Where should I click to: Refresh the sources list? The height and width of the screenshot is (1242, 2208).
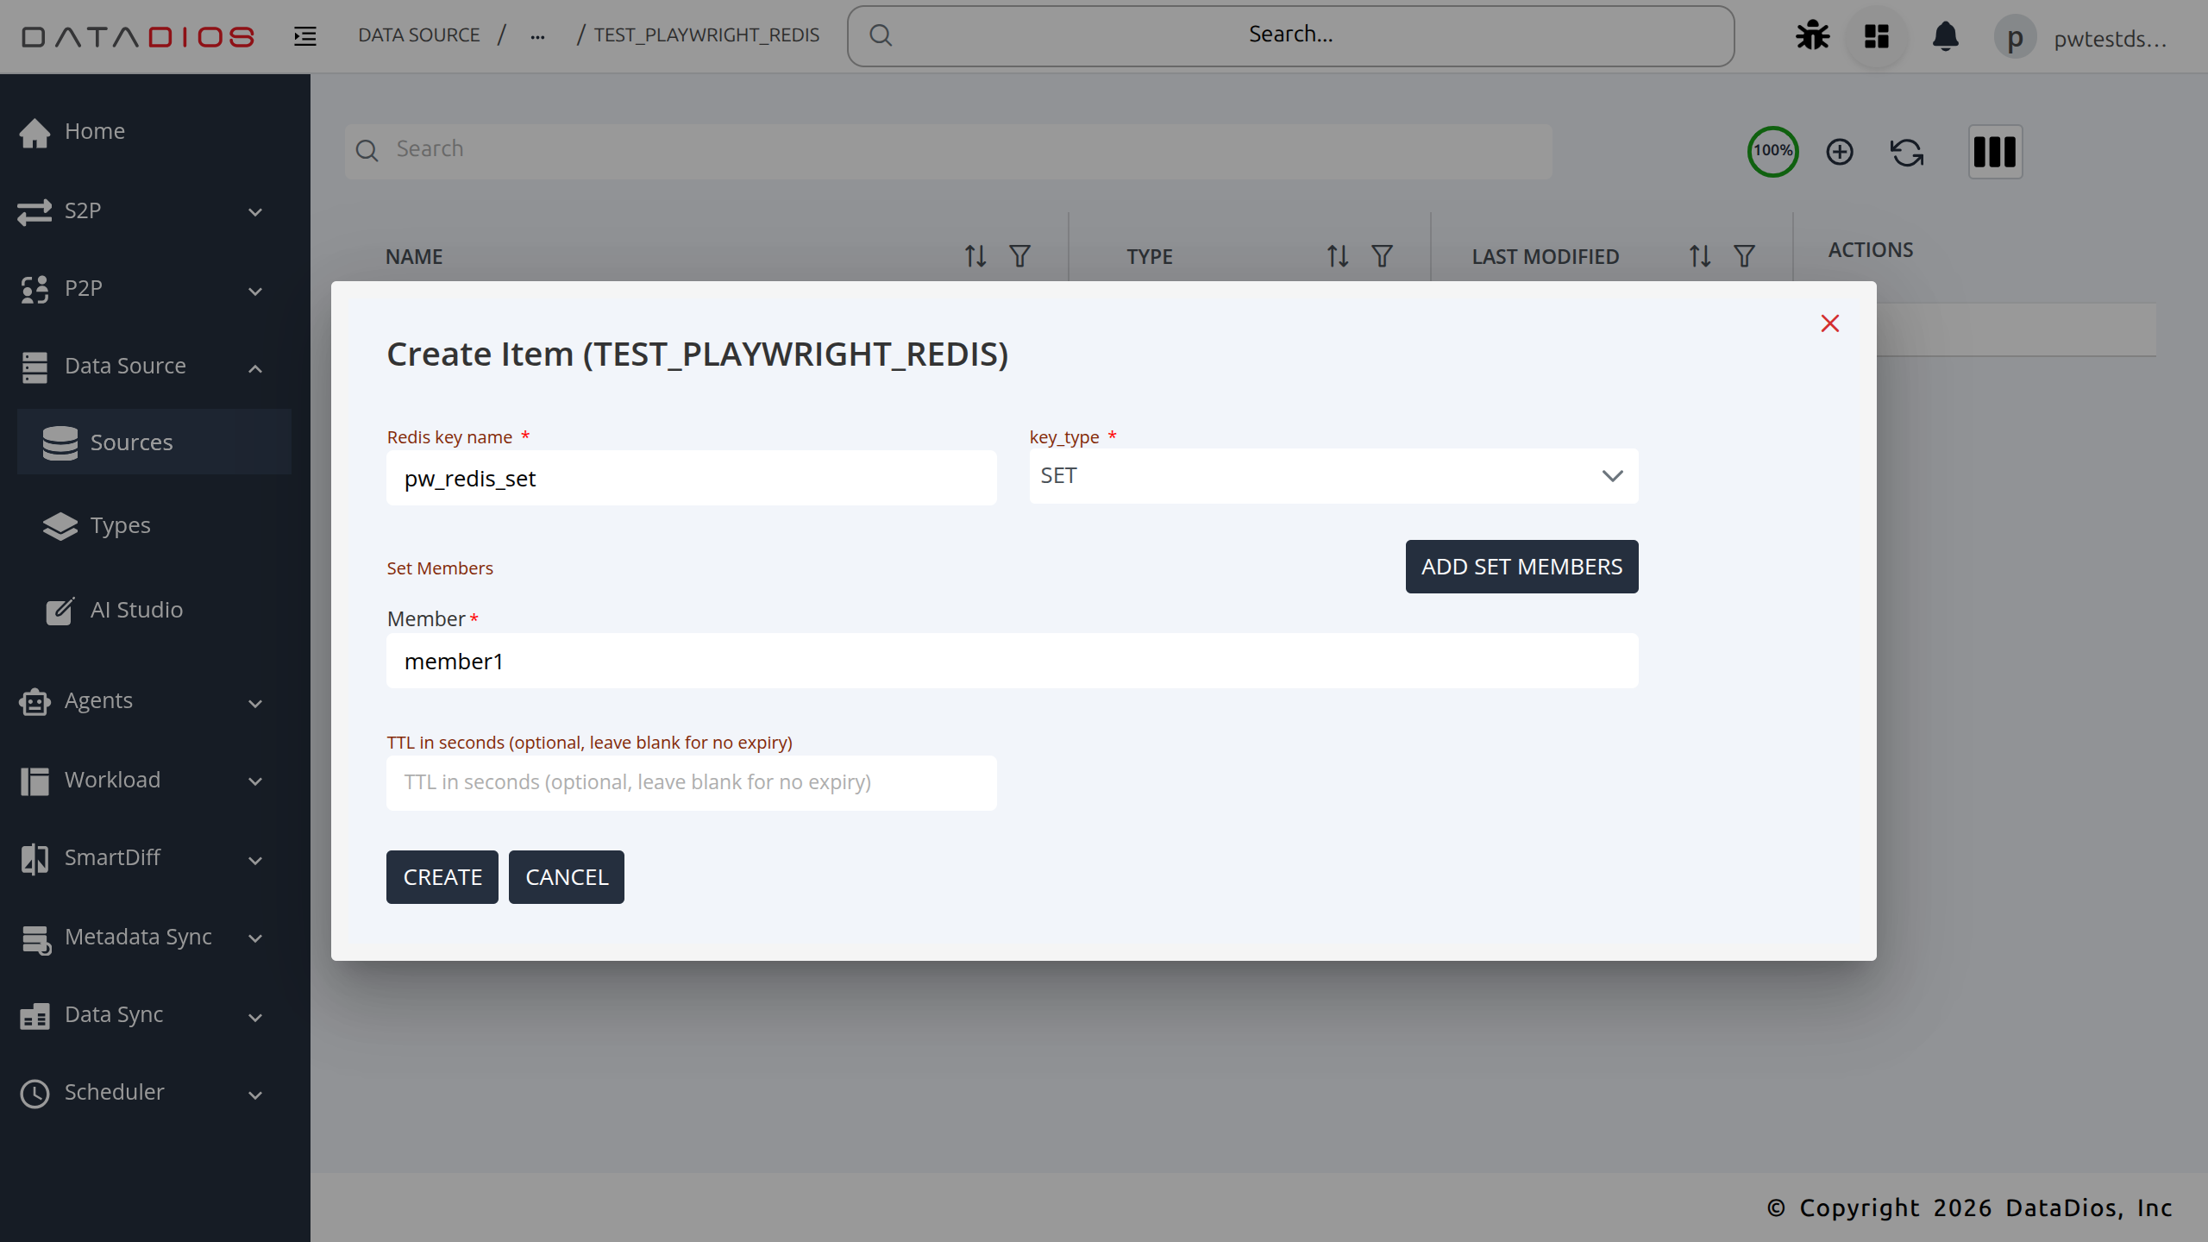(1906, 151)
